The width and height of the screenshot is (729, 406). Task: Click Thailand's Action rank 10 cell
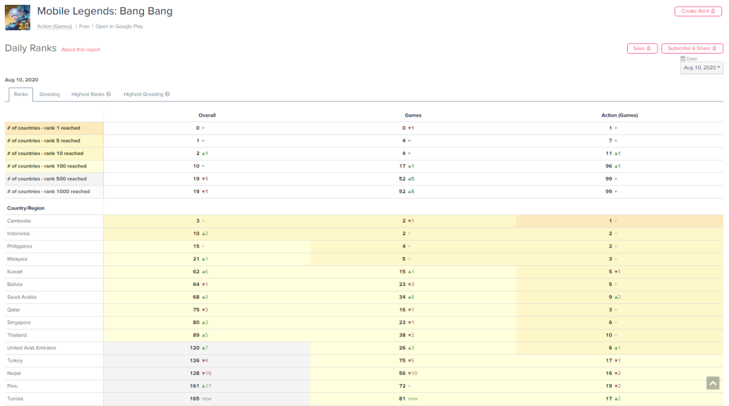click(619, 335)
